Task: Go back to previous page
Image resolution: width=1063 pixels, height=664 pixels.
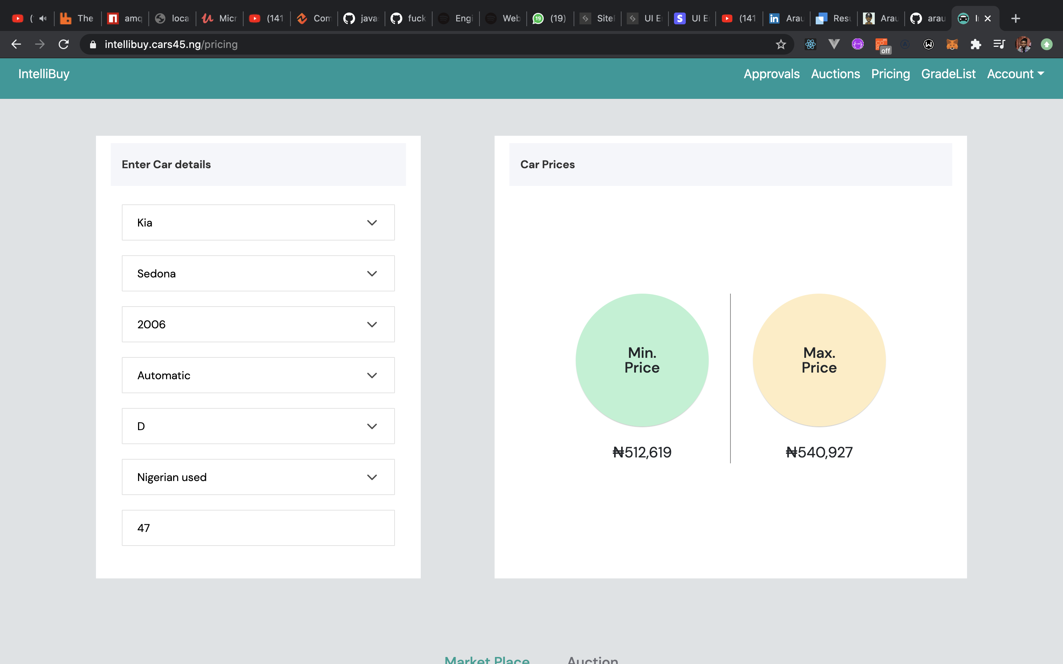Action: coord(16,44)
